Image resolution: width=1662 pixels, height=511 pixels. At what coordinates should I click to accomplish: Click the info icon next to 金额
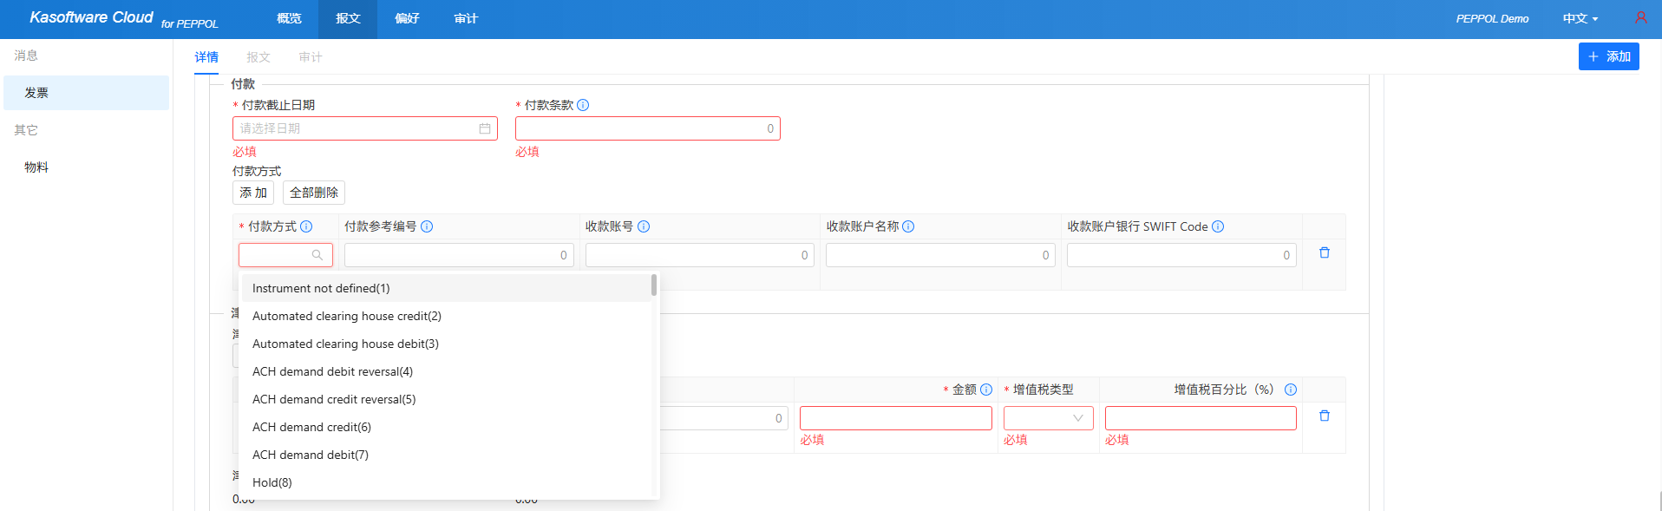click(986, 390)
